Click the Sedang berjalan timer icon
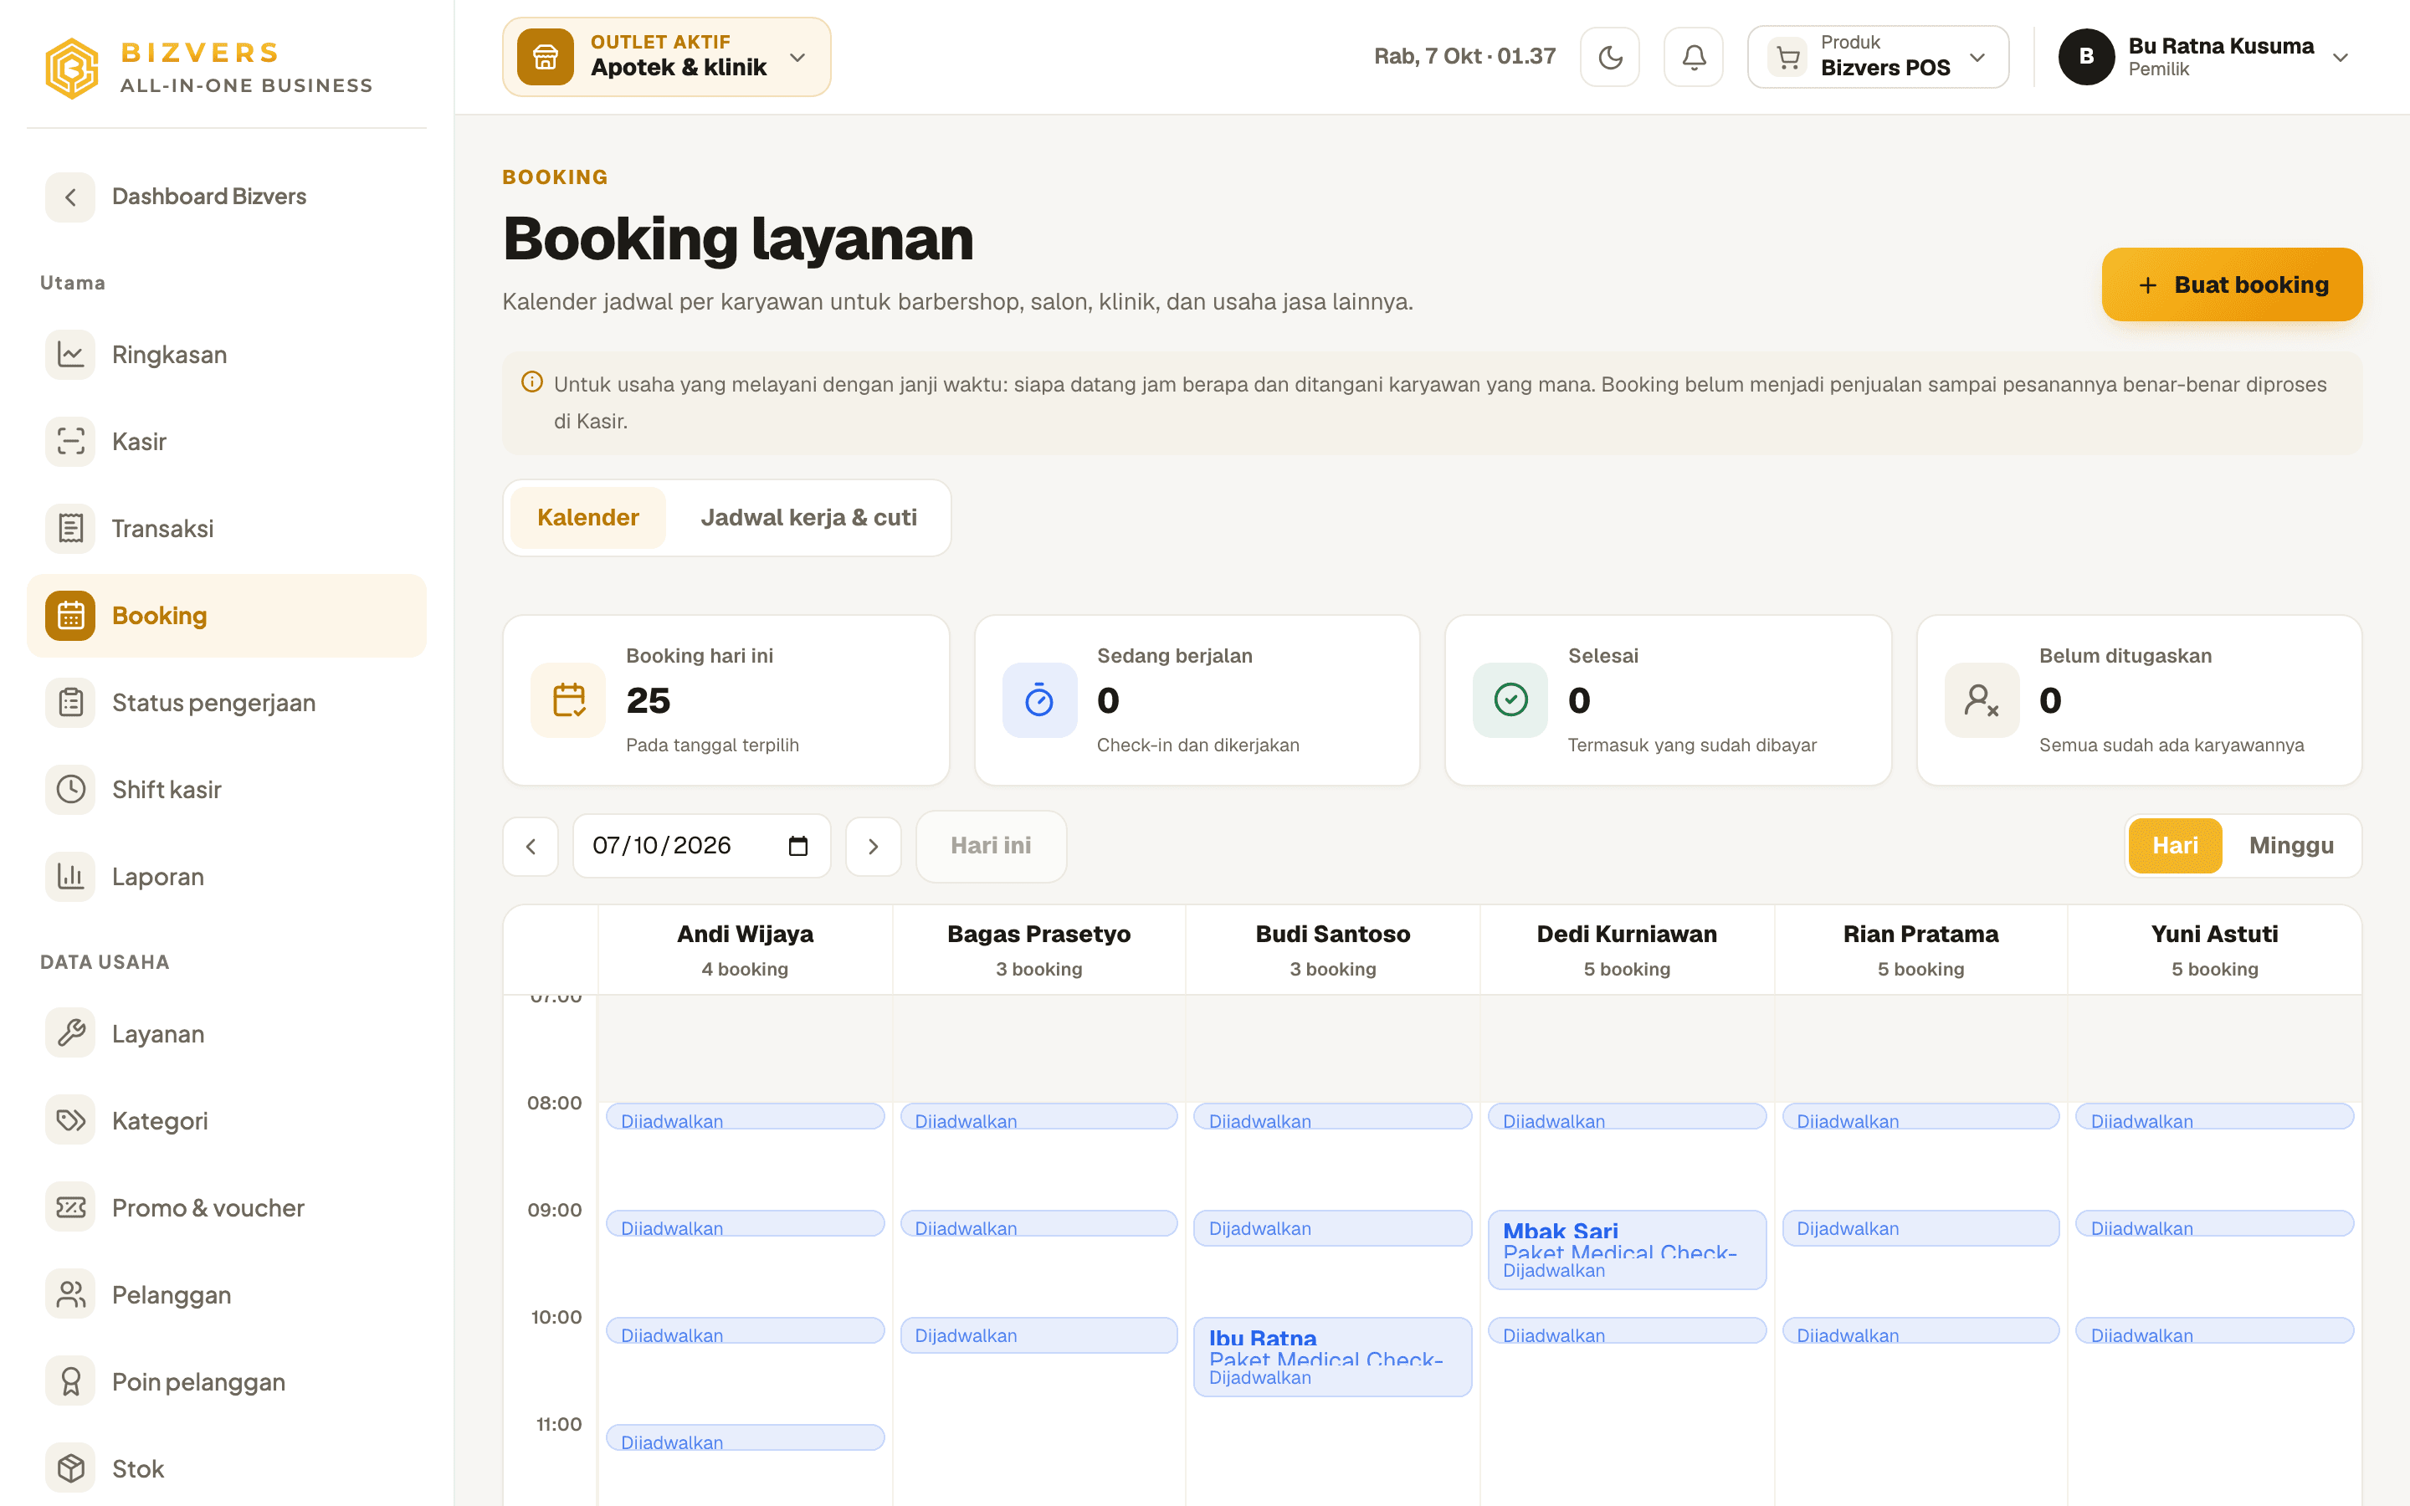The image size is (2410, 1506). click(x=1039, y=700)
